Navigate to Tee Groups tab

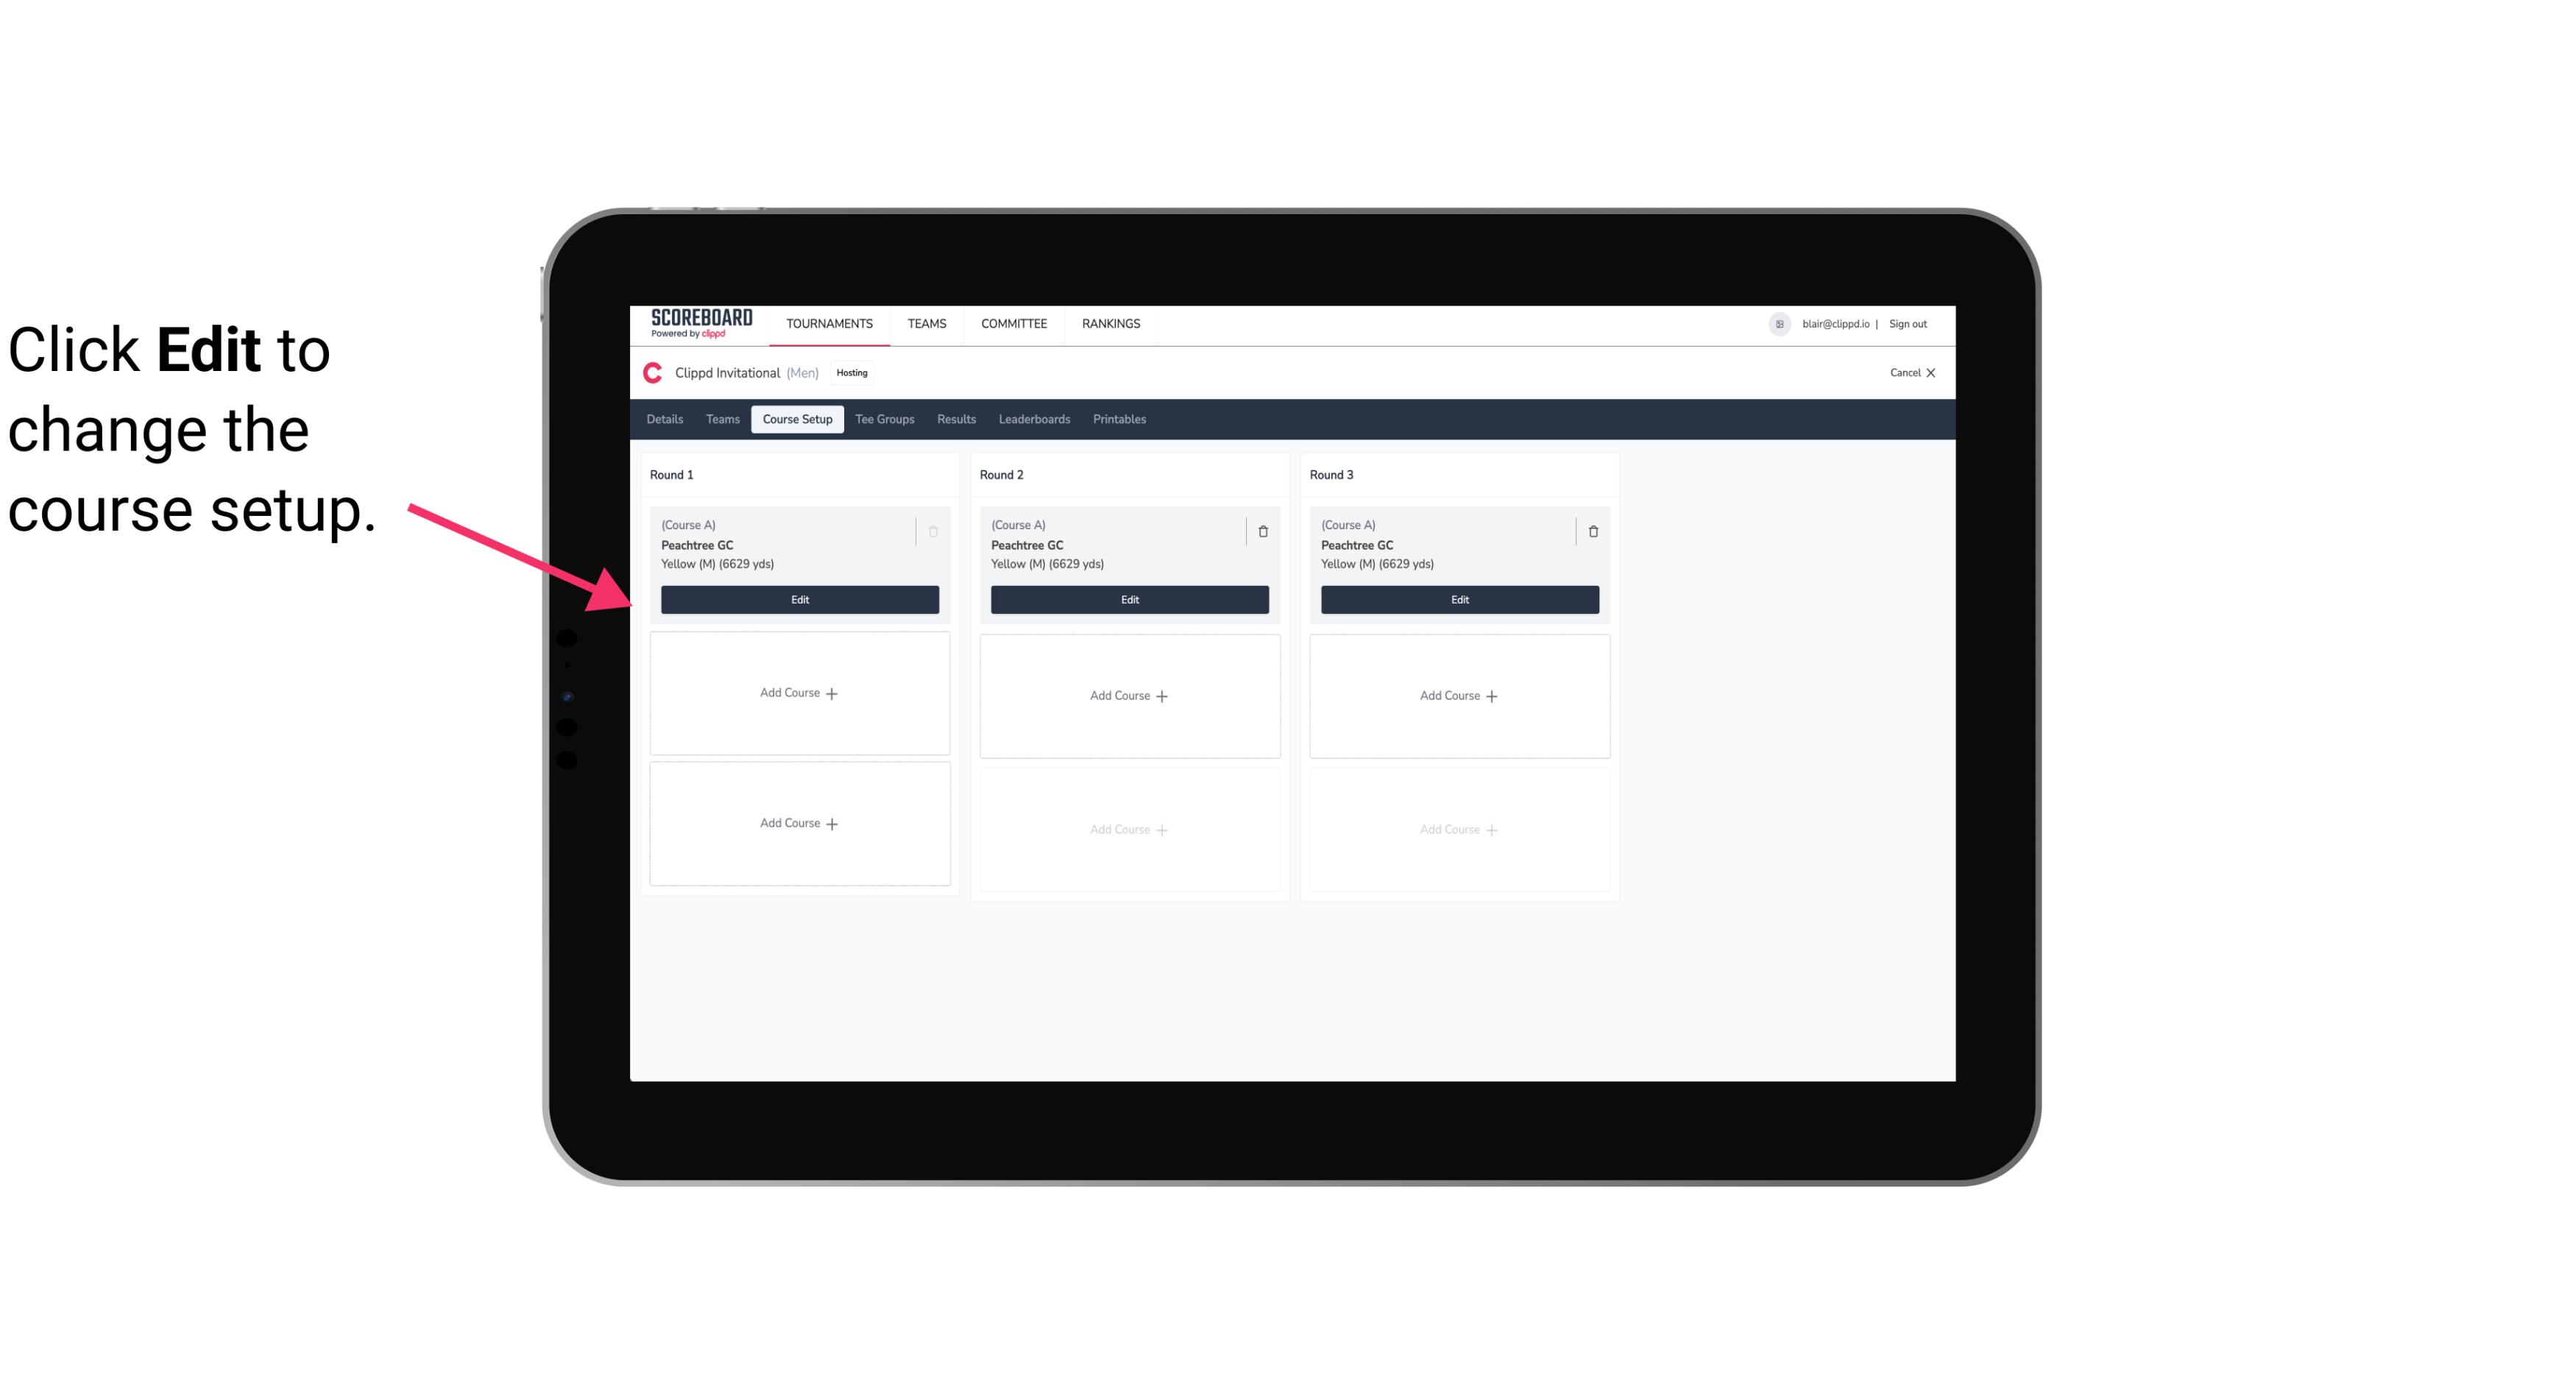point(884,418)
